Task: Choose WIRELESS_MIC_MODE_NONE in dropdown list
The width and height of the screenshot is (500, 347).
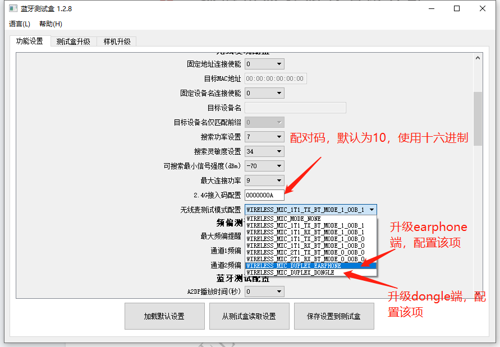Action: [x=311, y=219]
